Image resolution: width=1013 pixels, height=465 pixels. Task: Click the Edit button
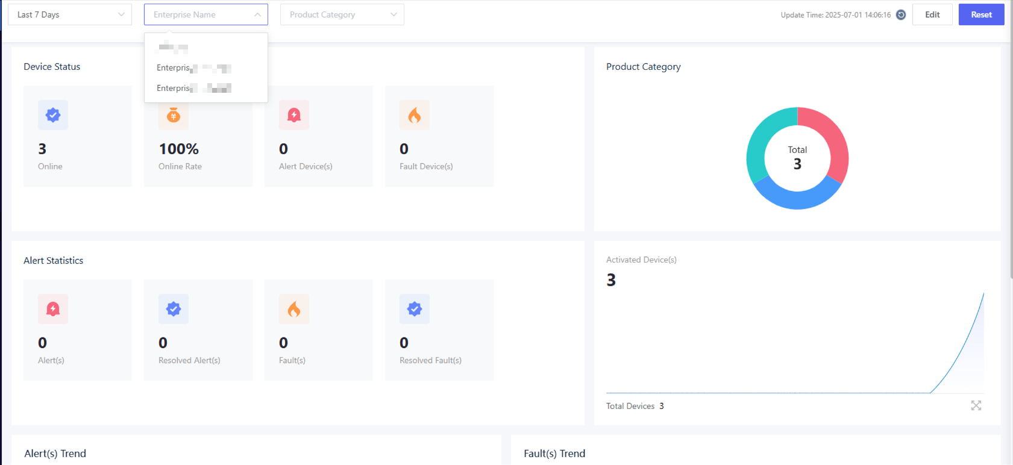pyautogui.click(x=932, y=14)
